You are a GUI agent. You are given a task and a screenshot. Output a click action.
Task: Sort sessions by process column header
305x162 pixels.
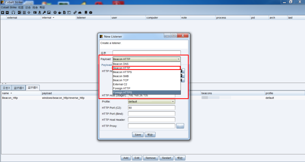pos(233,18)
